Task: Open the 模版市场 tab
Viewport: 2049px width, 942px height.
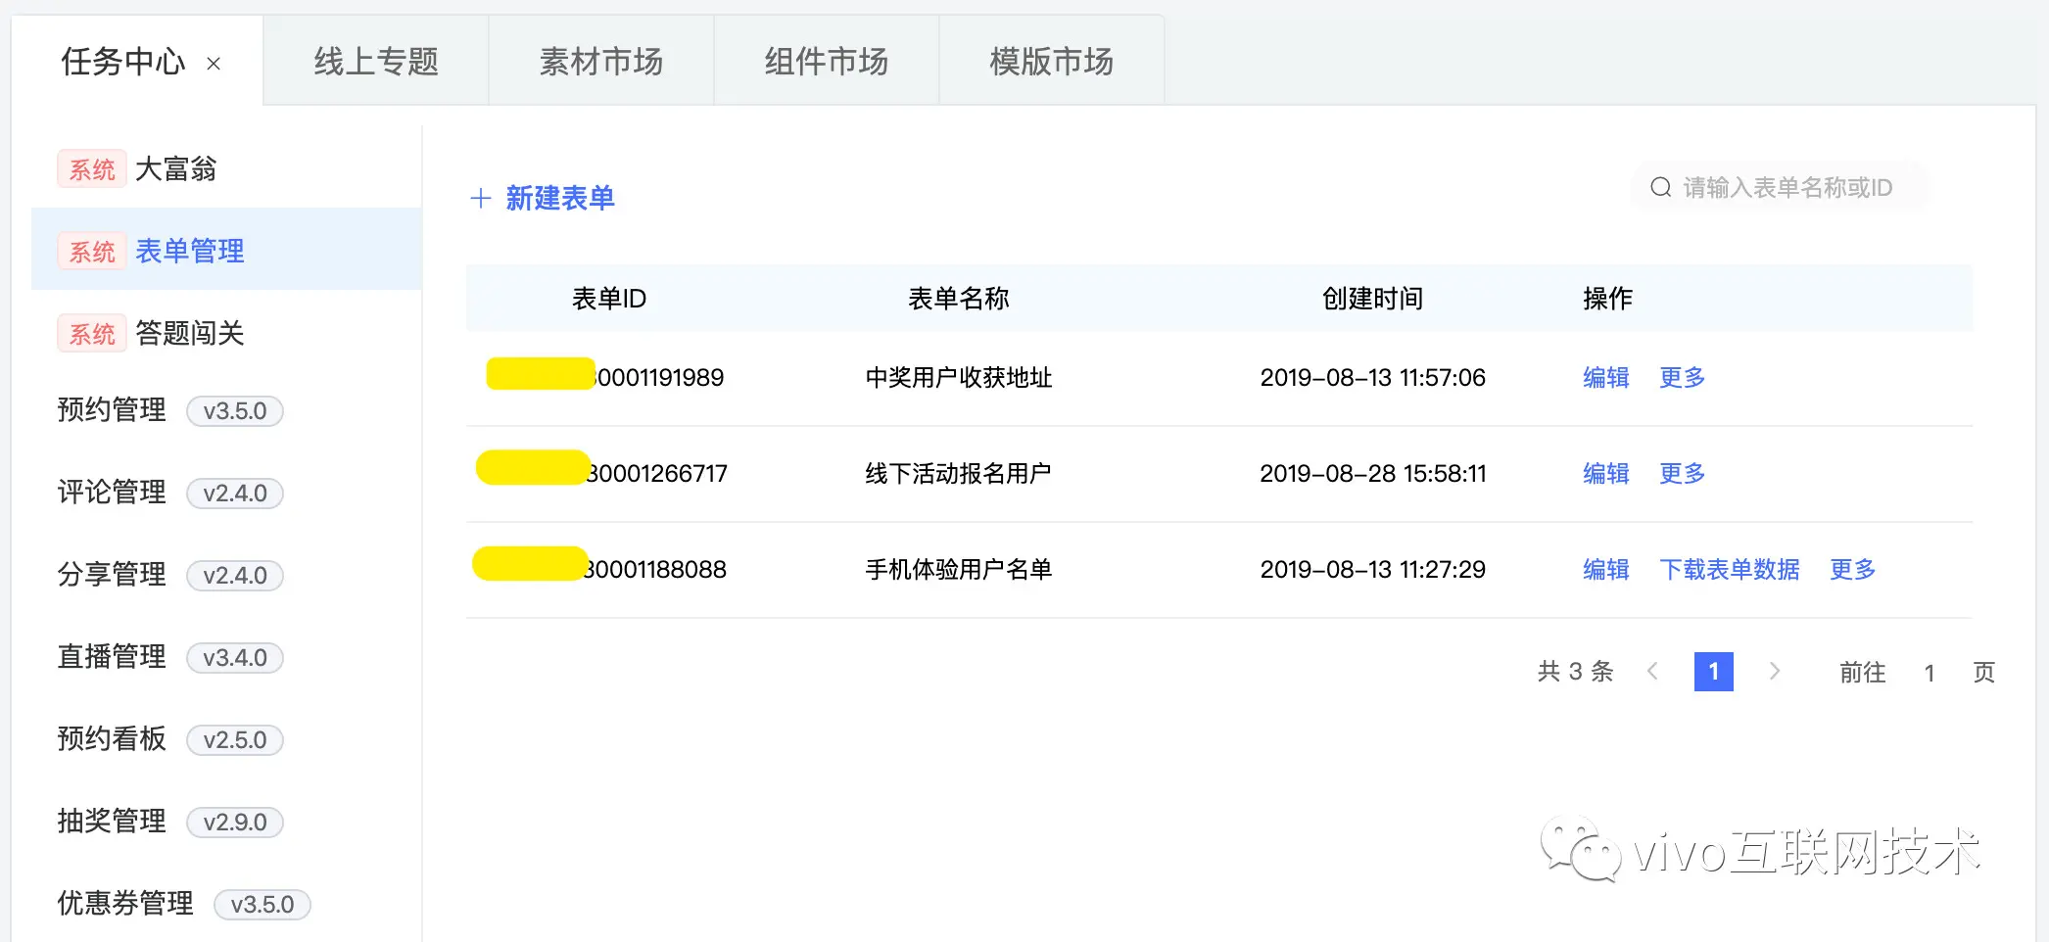Action: [1052, 62]
